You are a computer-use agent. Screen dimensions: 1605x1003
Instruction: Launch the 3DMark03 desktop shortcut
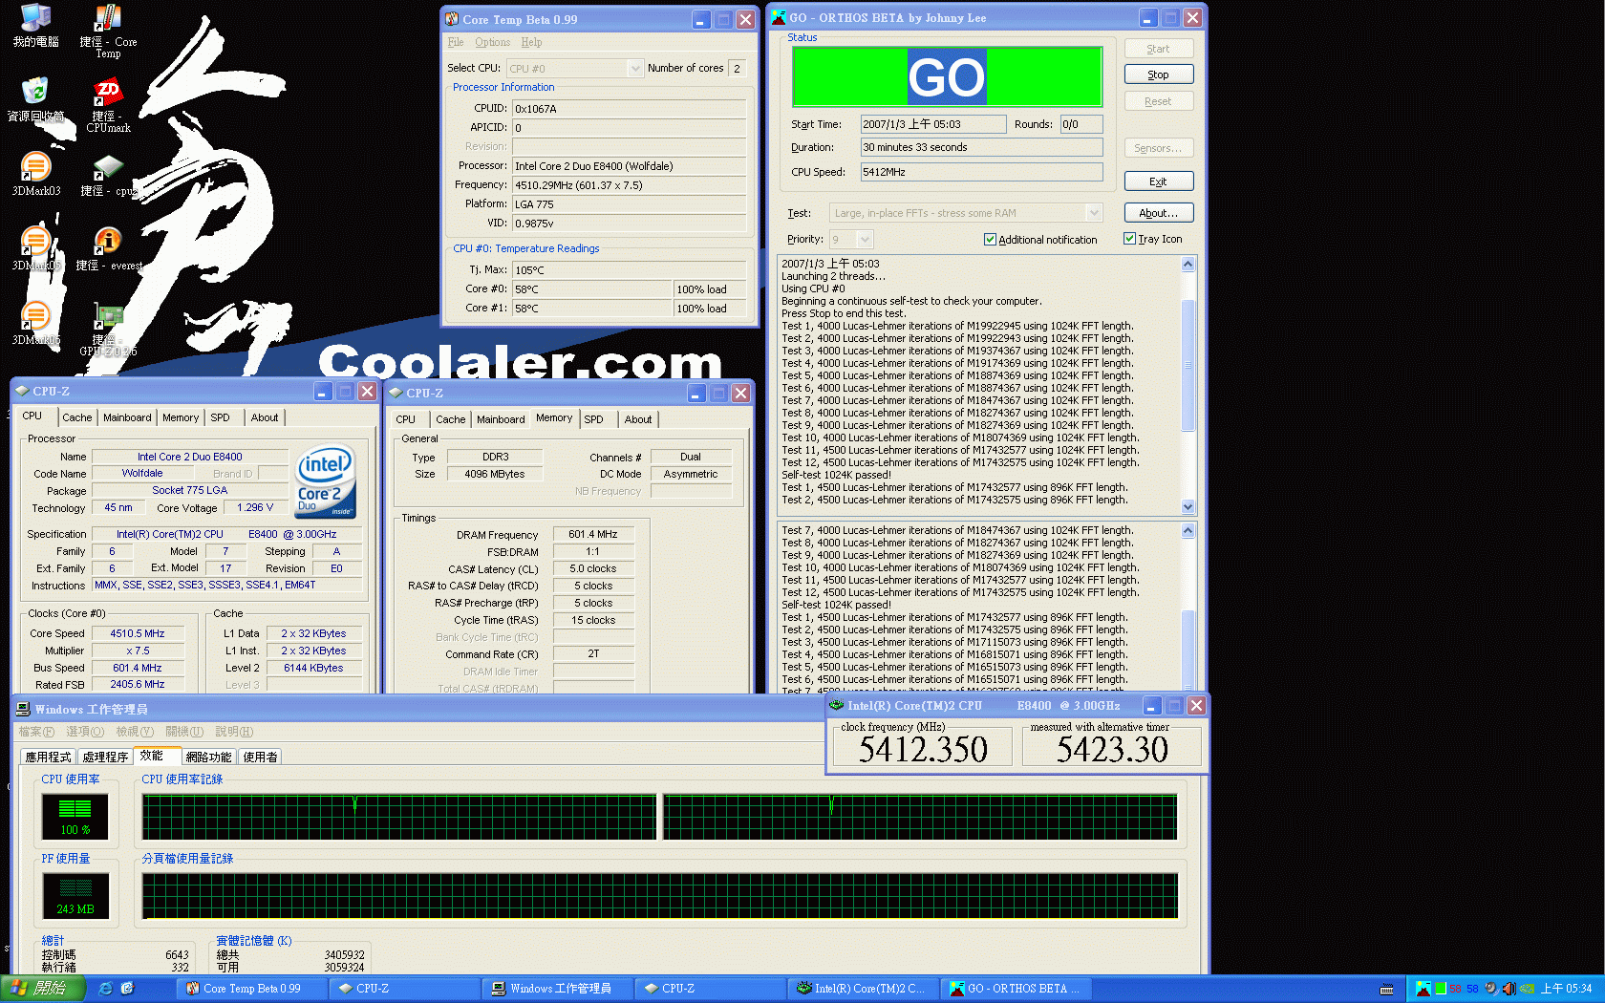(35, 174)
